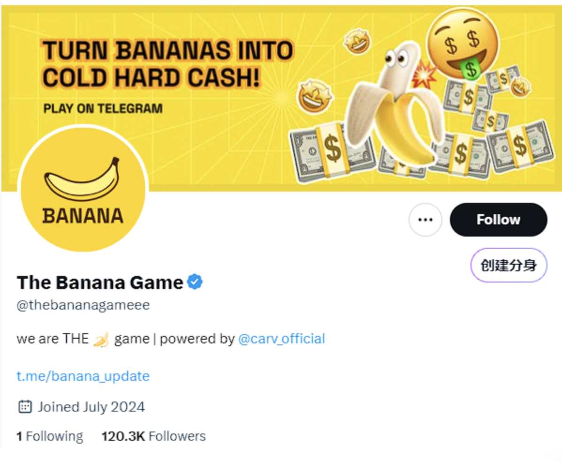The image size is (562, 461).
Task: Visit the t.me/banana_update Telegram link
Action: click(83, 376)
